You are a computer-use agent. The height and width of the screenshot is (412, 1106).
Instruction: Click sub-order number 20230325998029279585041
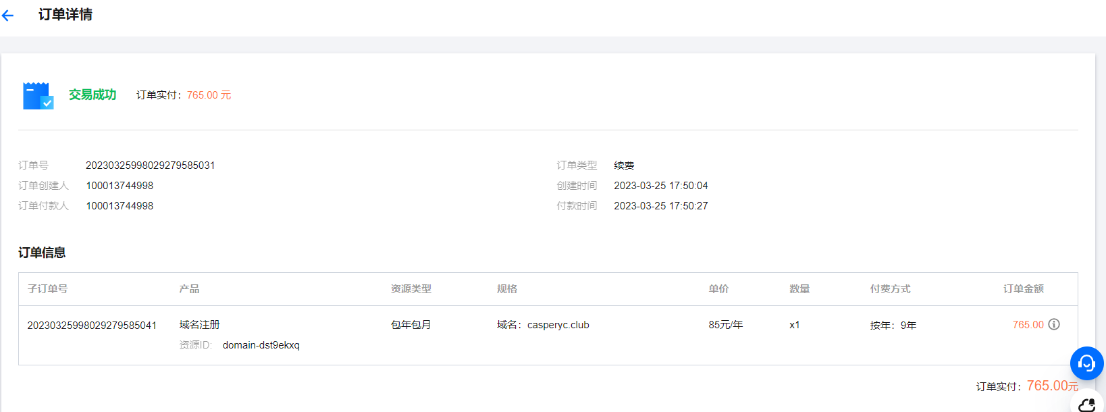(92, 326)
